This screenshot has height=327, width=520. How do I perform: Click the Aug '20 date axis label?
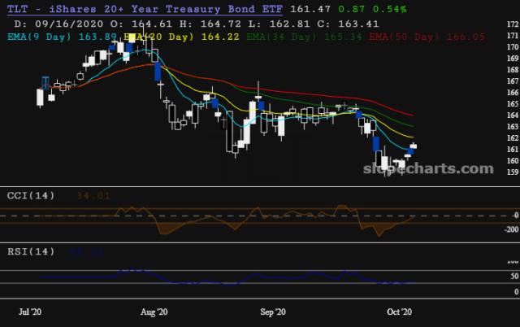point(154,312)
